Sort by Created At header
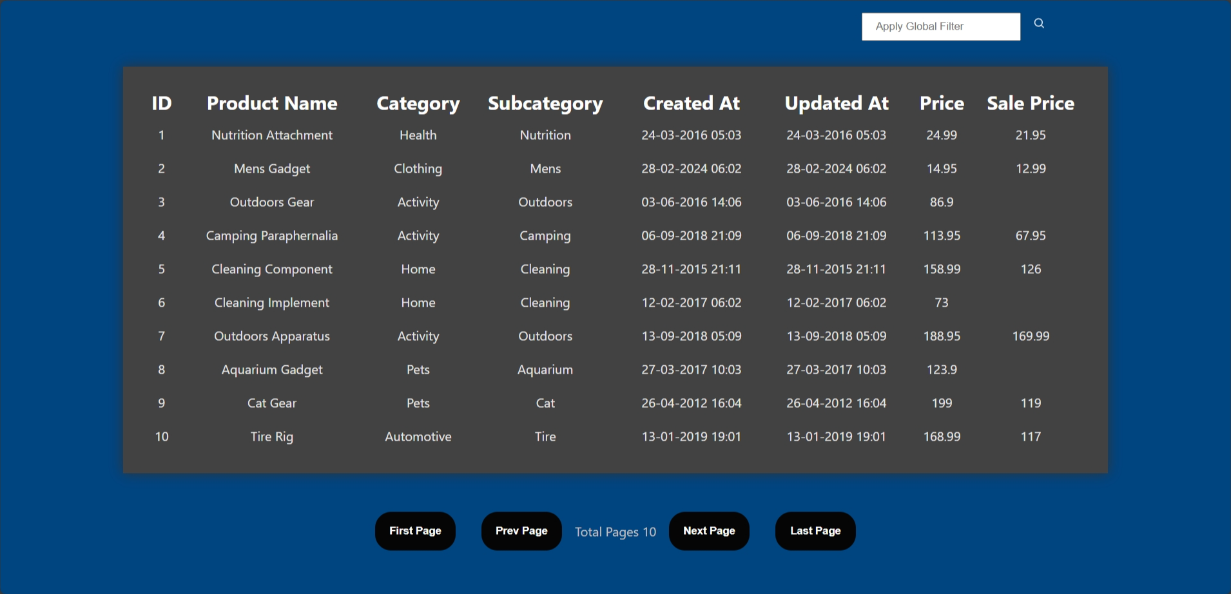 [691, 103]
